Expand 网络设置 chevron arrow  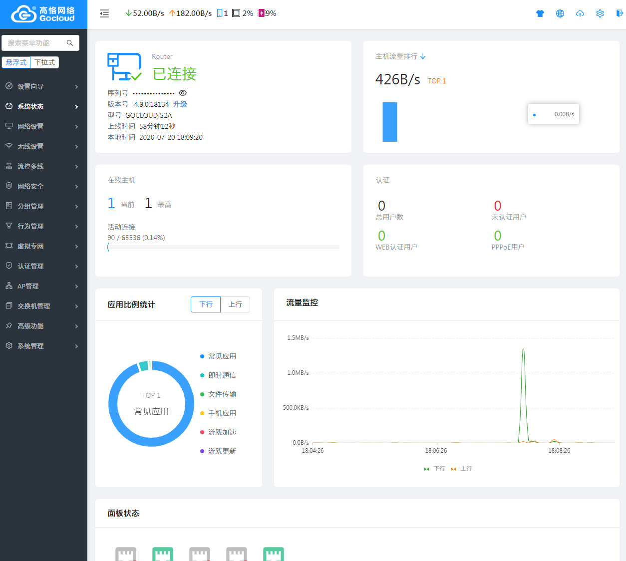[x=76, y=127]
